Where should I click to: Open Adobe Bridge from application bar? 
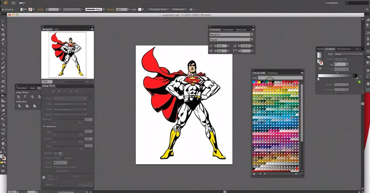14,3
